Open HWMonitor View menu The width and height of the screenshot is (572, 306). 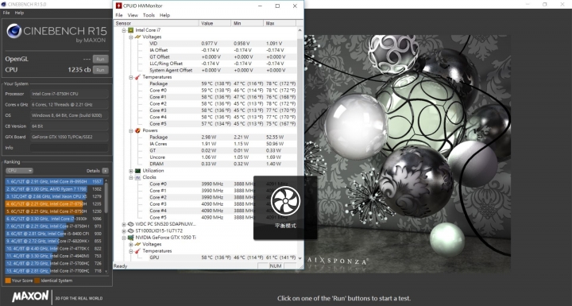point(133,15)
